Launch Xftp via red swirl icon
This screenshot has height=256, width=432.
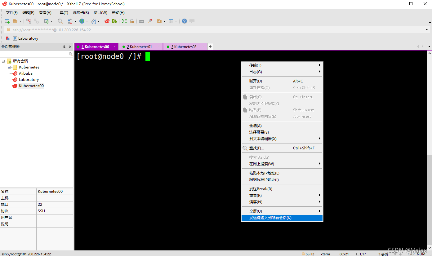pos(107,21)
